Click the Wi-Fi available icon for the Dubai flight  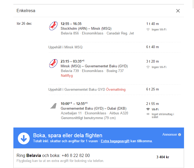pyautogui.click(x=148, y=109)
